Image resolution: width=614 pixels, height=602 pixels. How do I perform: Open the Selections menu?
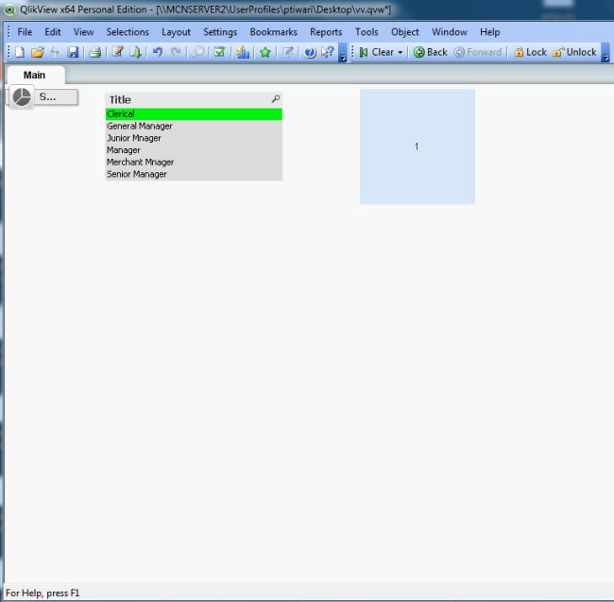(x=128, y=32)
